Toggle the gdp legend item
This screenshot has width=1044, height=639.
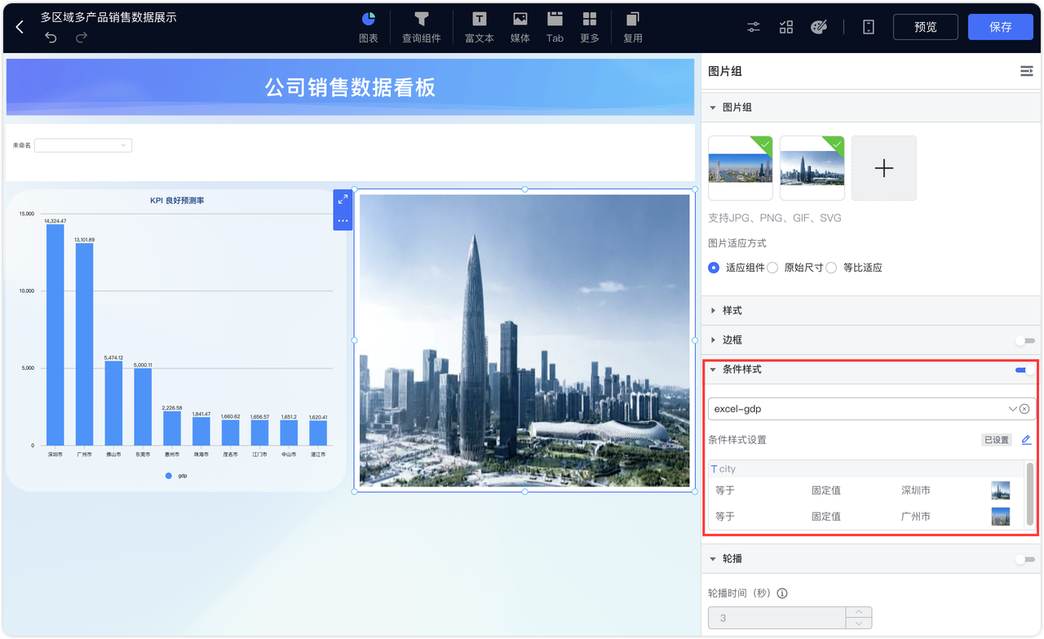click(176, 476)
